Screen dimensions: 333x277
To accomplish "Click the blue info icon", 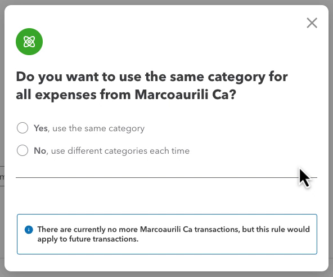I will click(x=29, y=230).
